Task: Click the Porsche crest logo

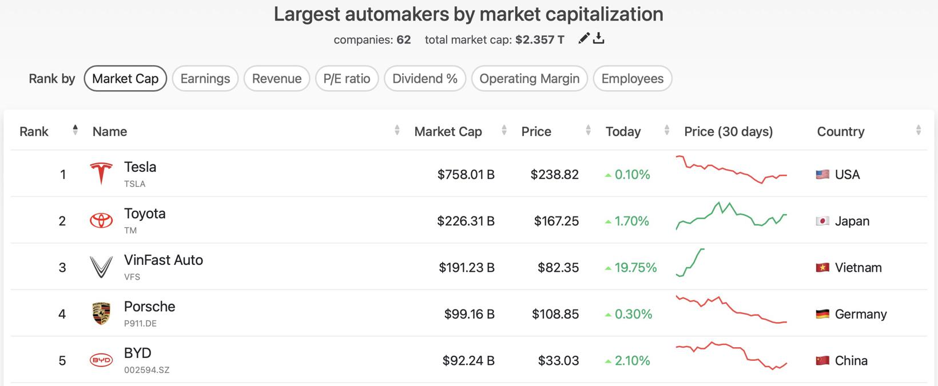Action: 101,313
